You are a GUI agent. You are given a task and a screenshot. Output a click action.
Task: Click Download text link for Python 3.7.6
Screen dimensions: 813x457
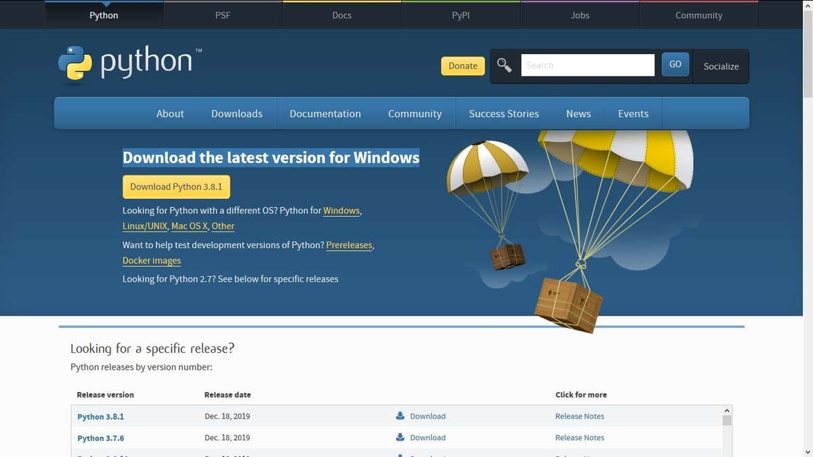click(x=428, y=438)
